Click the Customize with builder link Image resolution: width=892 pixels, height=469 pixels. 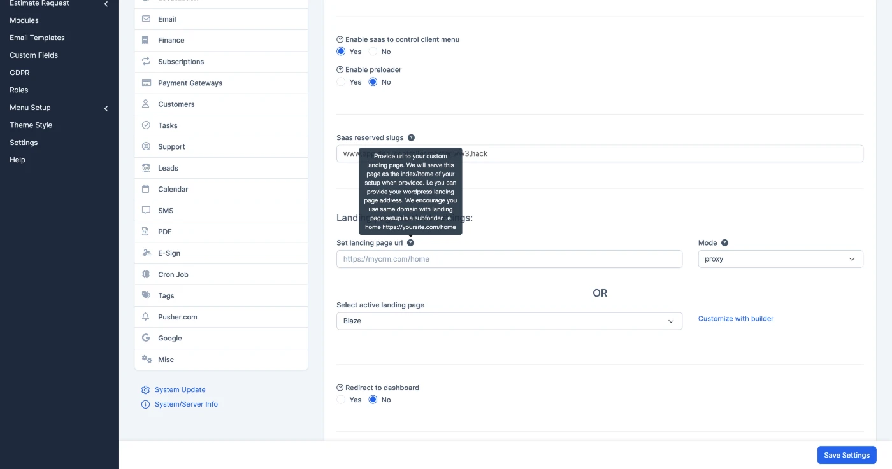(x=736, y=319)
